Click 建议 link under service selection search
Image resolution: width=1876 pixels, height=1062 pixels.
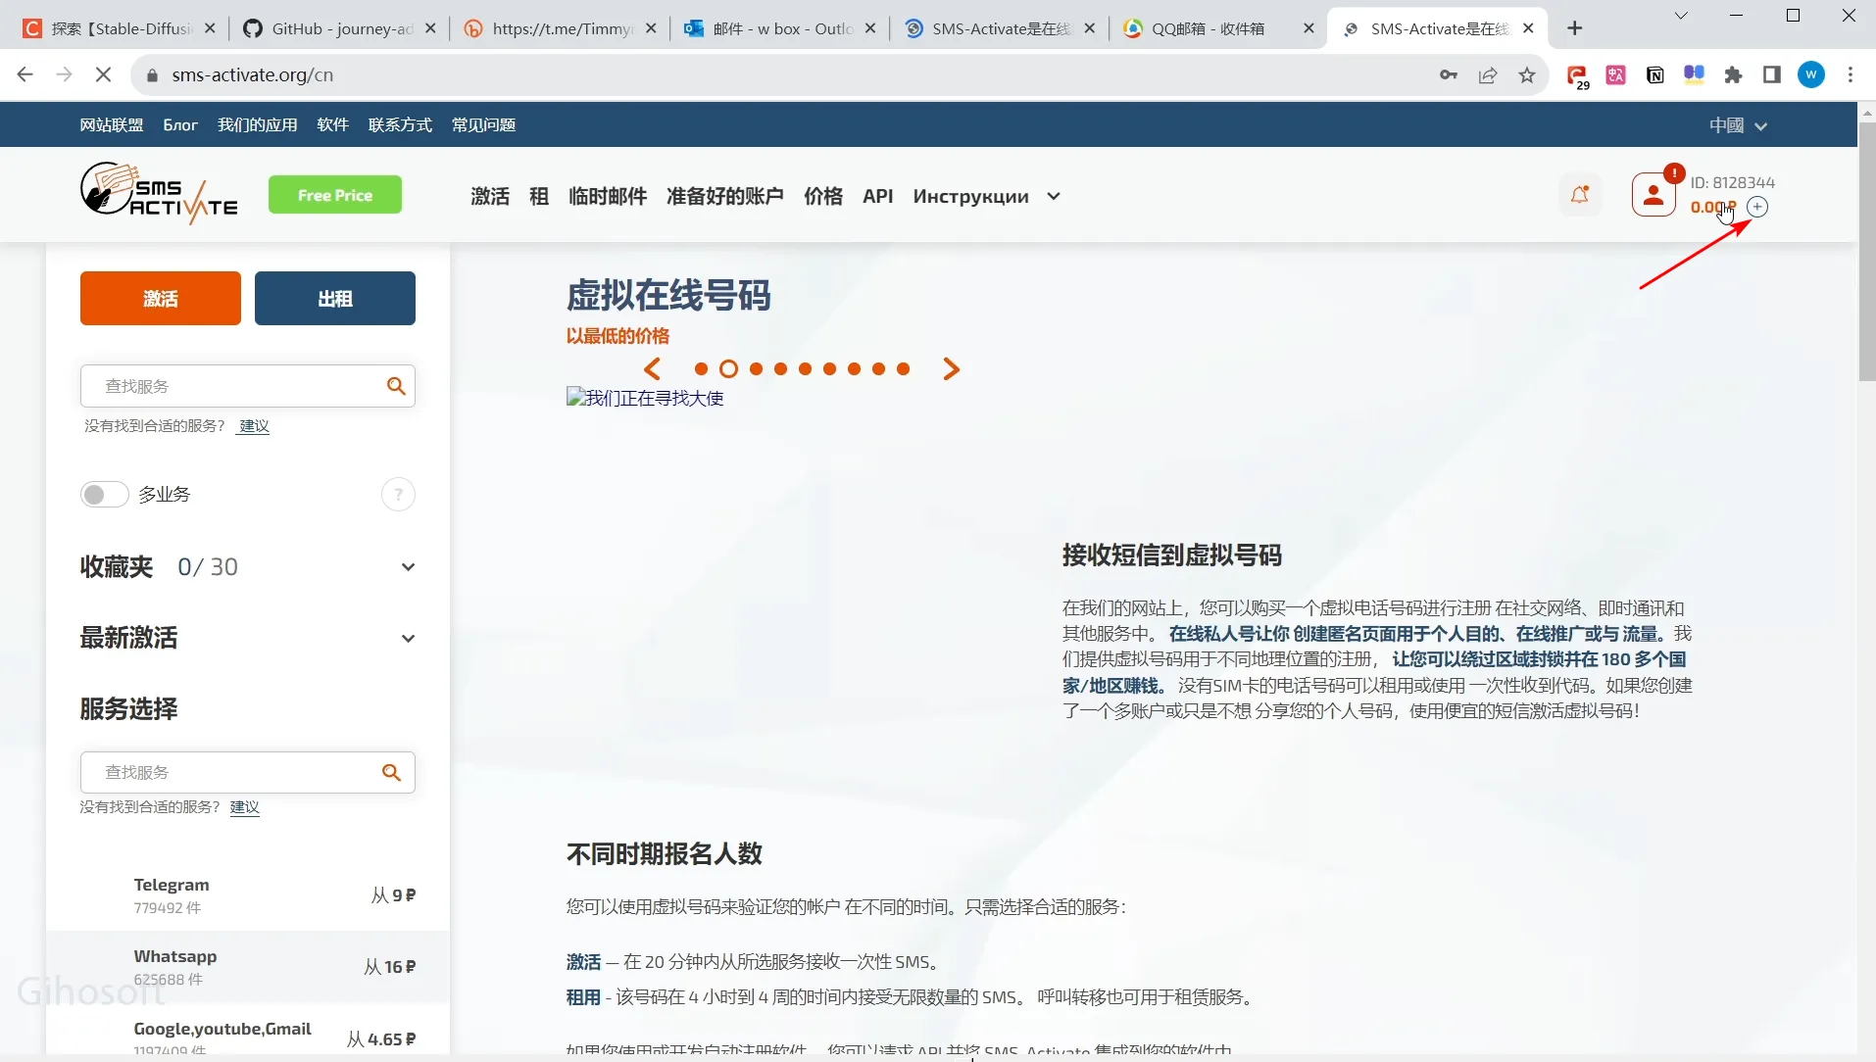pos(245,807)
